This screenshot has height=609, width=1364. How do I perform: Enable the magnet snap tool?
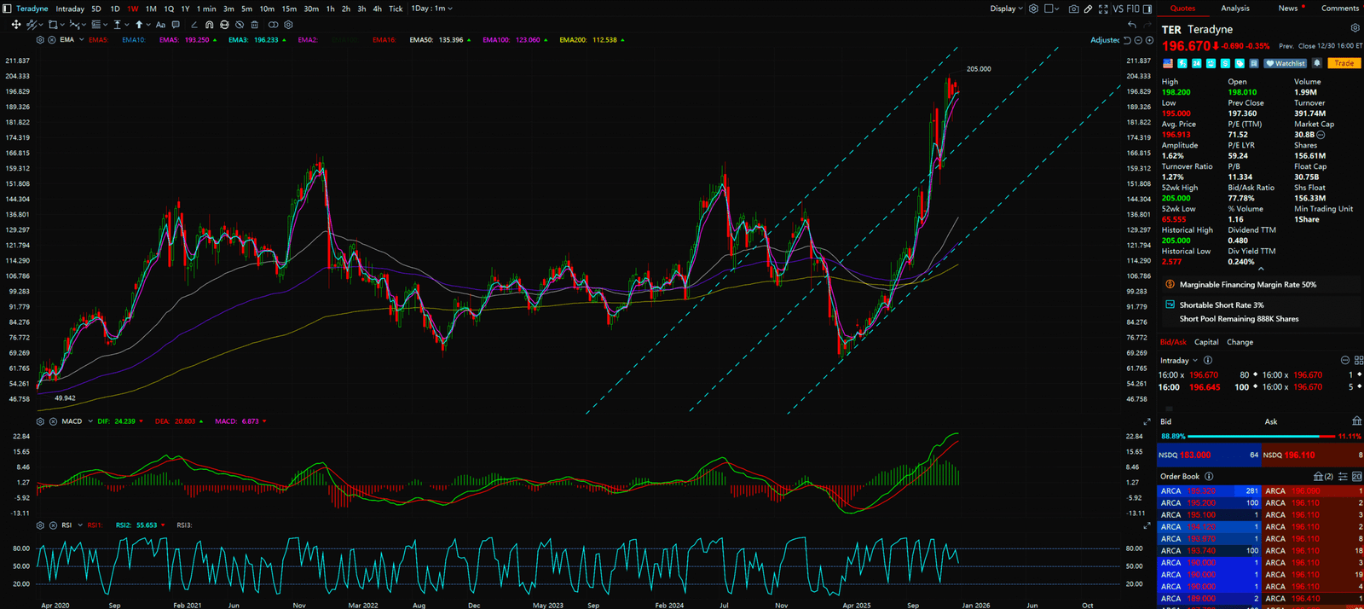tap(210, 25)
